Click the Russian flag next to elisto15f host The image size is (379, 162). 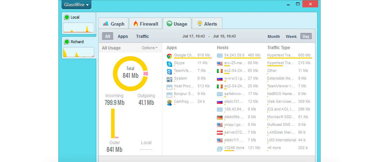pos(220,102)
